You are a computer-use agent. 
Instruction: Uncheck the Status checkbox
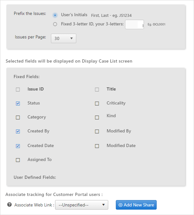tap(18, 104)
